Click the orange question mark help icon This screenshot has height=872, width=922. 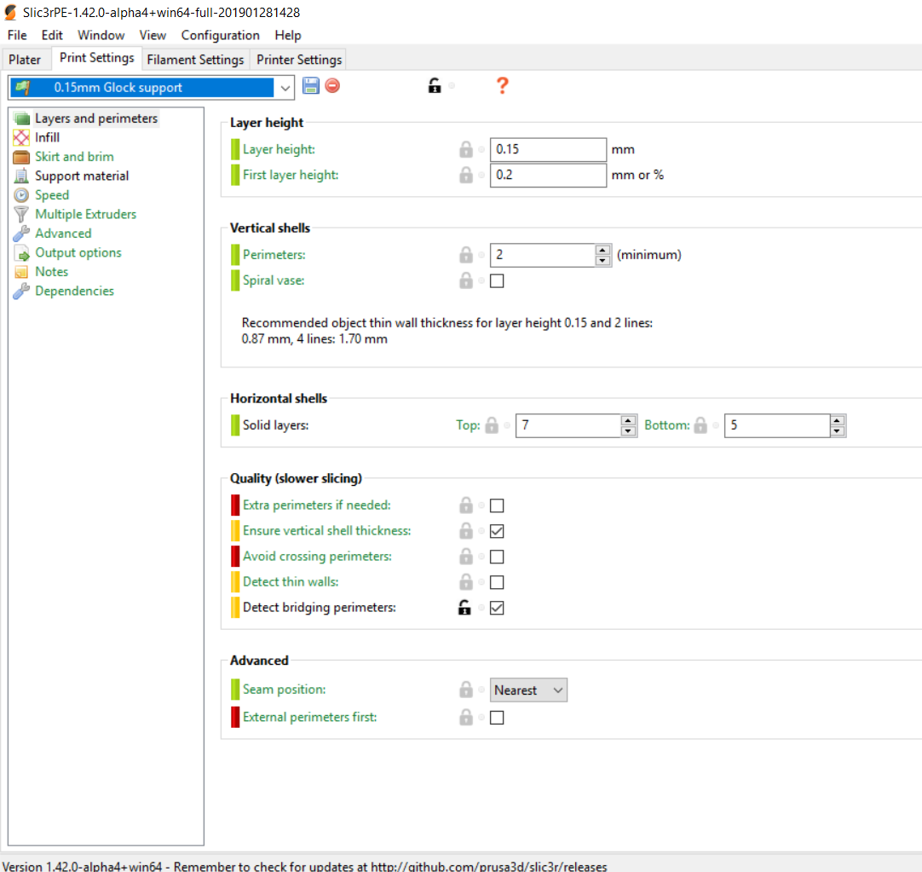(x=502, y=86)
